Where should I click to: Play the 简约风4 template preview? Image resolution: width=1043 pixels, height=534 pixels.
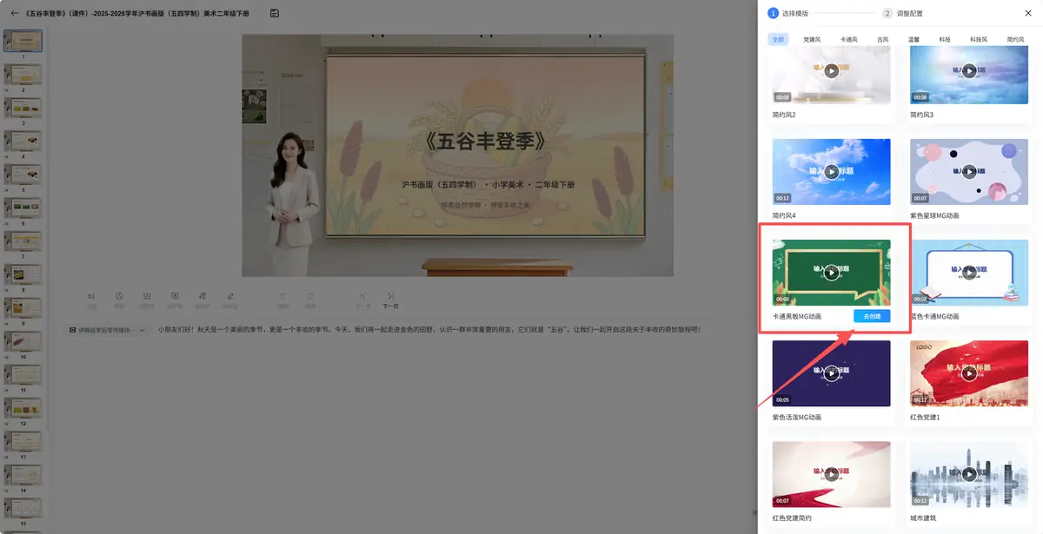coord(832,172)
